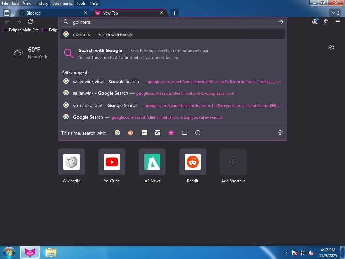Image resolution: width=345 pixels, height=259 pixels.
Task: Open the History menu
Action: click(x=41, y=3)
